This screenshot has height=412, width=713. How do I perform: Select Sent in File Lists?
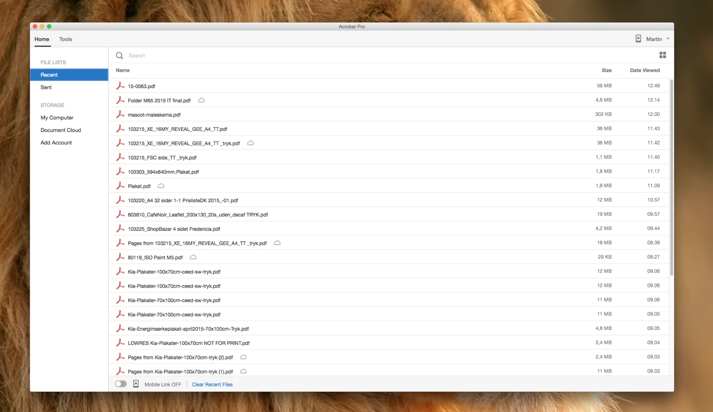coord(46,87)
